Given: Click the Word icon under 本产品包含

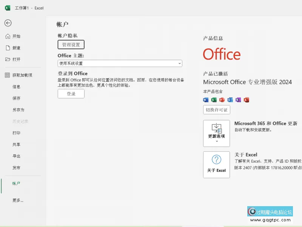Looking at the screenshot, I should point(205,100).
